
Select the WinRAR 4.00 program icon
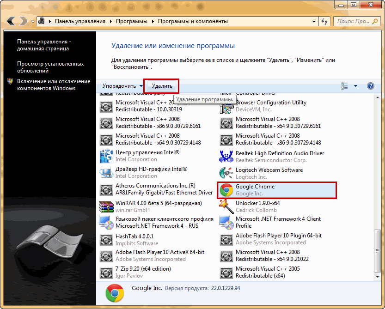coord(106,206)
